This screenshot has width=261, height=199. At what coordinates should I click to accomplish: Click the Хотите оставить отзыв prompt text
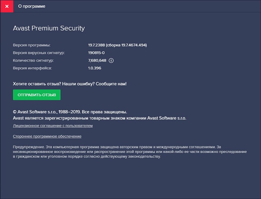pos(70,84)
